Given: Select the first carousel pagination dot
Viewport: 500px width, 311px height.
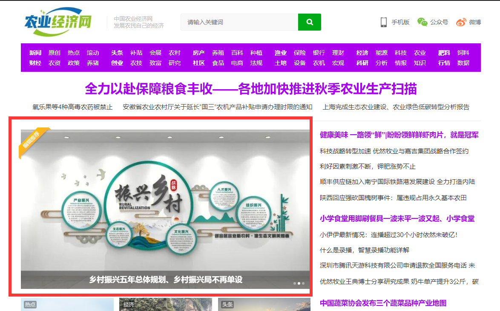Looking at the screenshot, I should pyautogui.click(x=294, y=283).
